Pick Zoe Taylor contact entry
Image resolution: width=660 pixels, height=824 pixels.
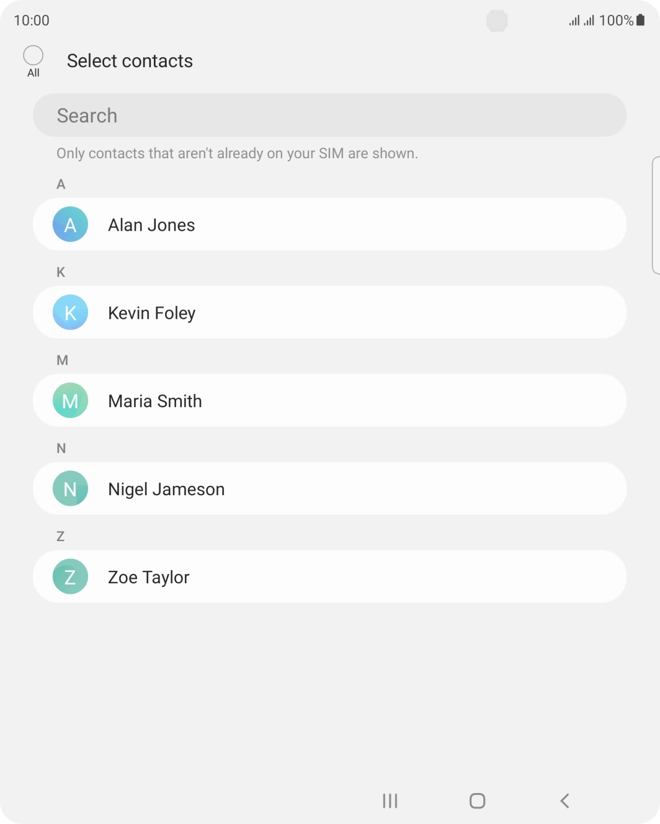(329, 576)
